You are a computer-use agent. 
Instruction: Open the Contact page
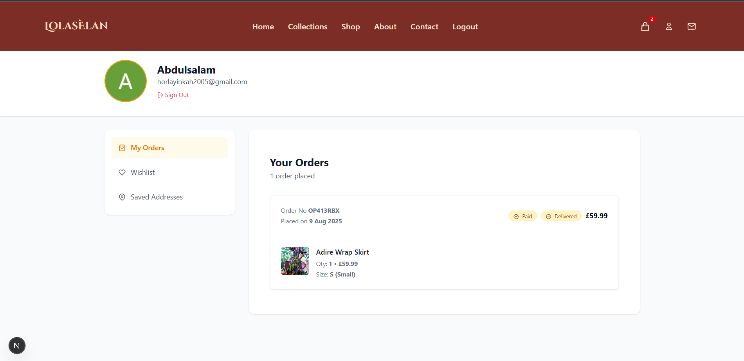click(424, 26)
